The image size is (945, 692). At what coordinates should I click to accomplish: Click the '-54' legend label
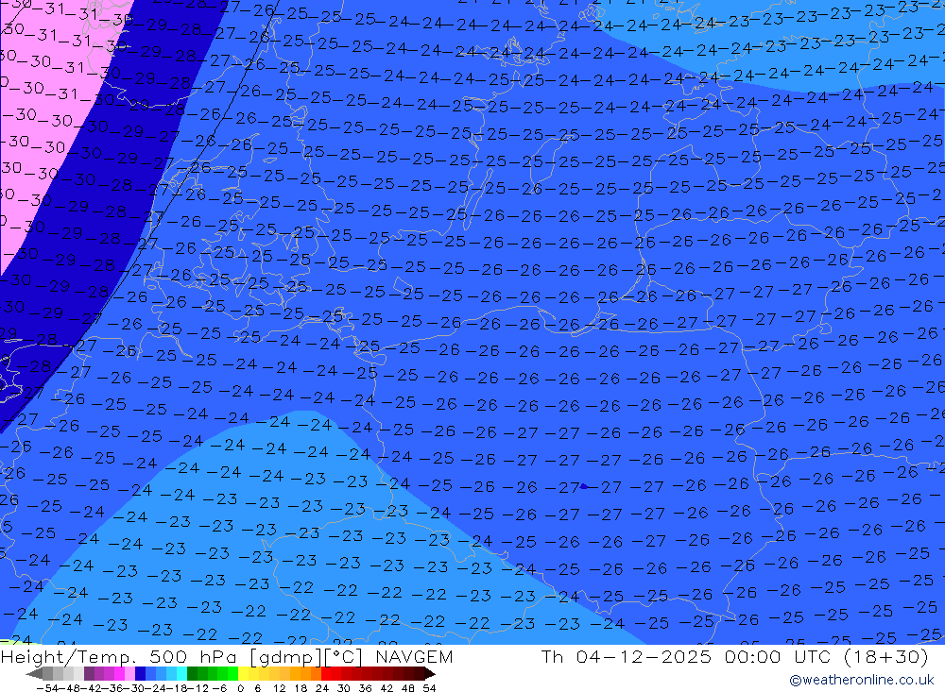coord(47,688)
